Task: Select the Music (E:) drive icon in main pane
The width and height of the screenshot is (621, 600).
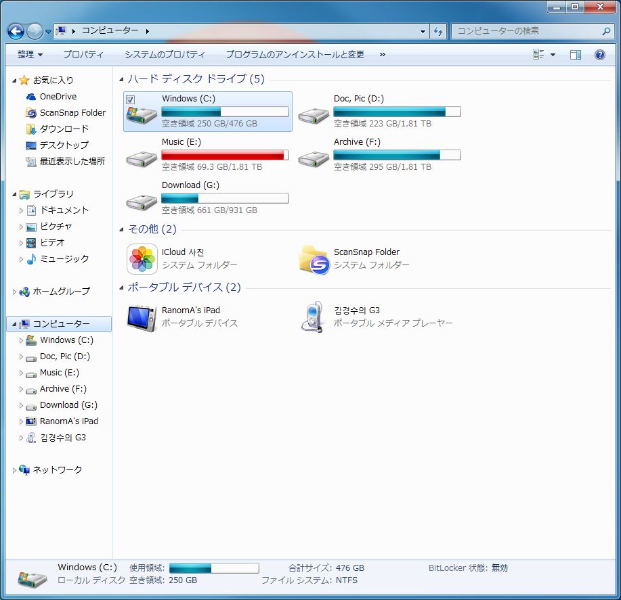Action: pos(142,159)
